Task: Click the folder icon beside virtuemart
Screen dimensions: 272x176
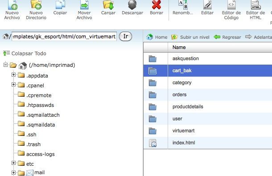Action: click(152, 131)
